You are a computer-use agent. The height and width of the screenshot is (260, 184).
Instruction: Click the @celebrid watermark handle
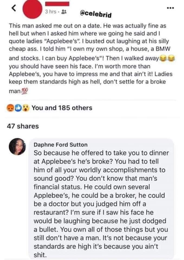coord(95,14)
